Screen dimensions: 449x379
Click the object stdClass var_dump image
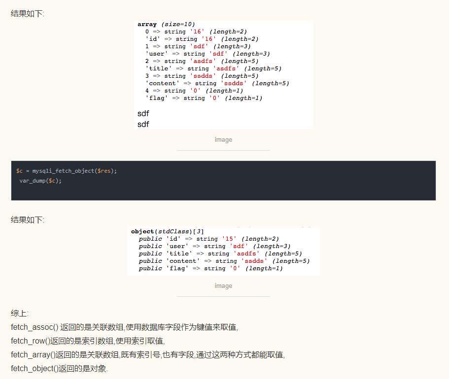[224, 251]
